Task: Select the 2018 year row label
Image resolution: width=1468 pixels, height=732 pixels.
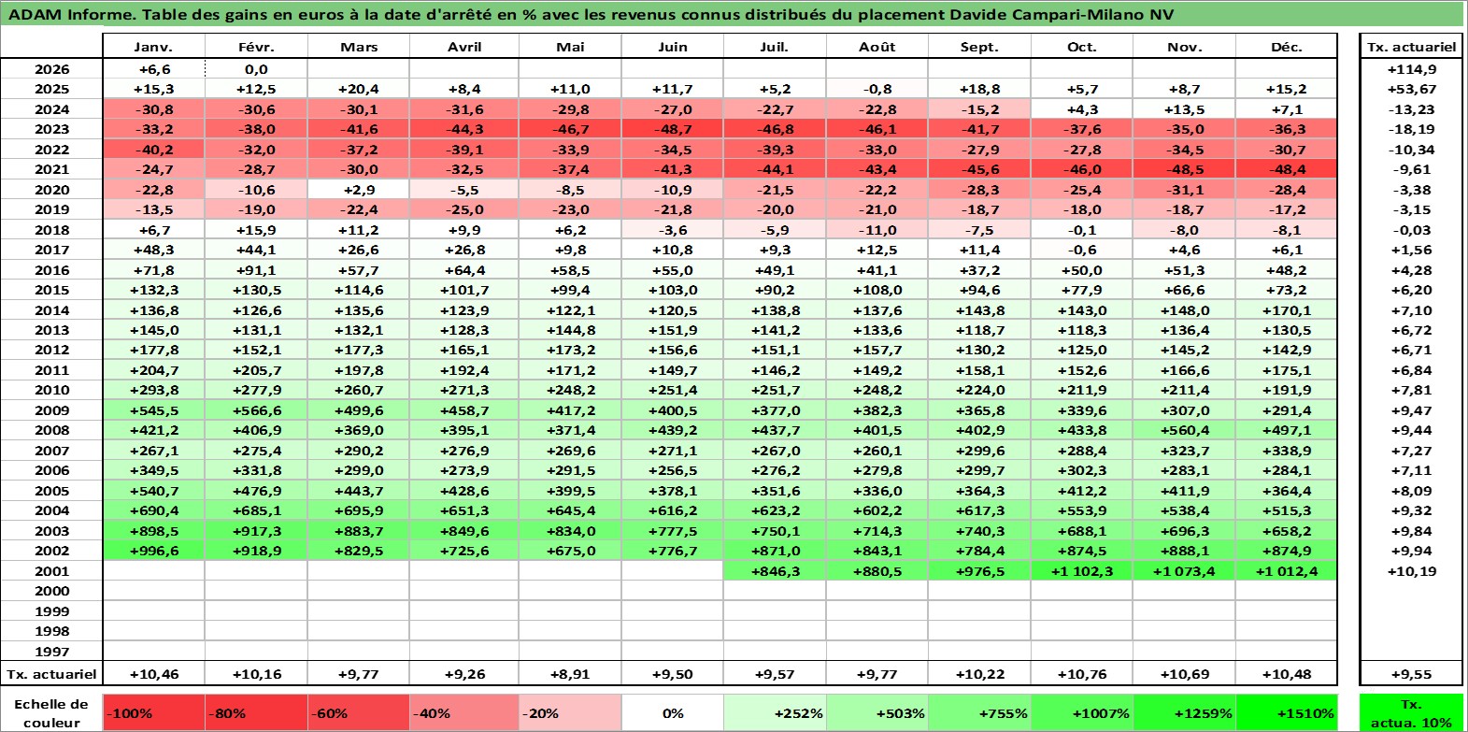Action: (x=51, y=230)
